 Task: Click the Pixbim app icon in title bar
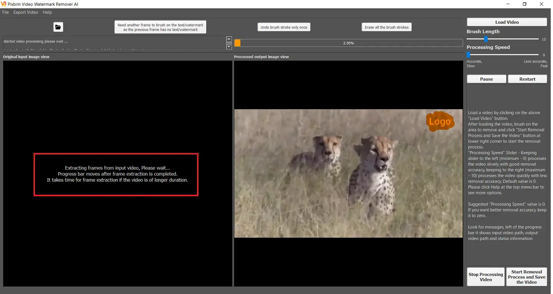click(3, 4)
